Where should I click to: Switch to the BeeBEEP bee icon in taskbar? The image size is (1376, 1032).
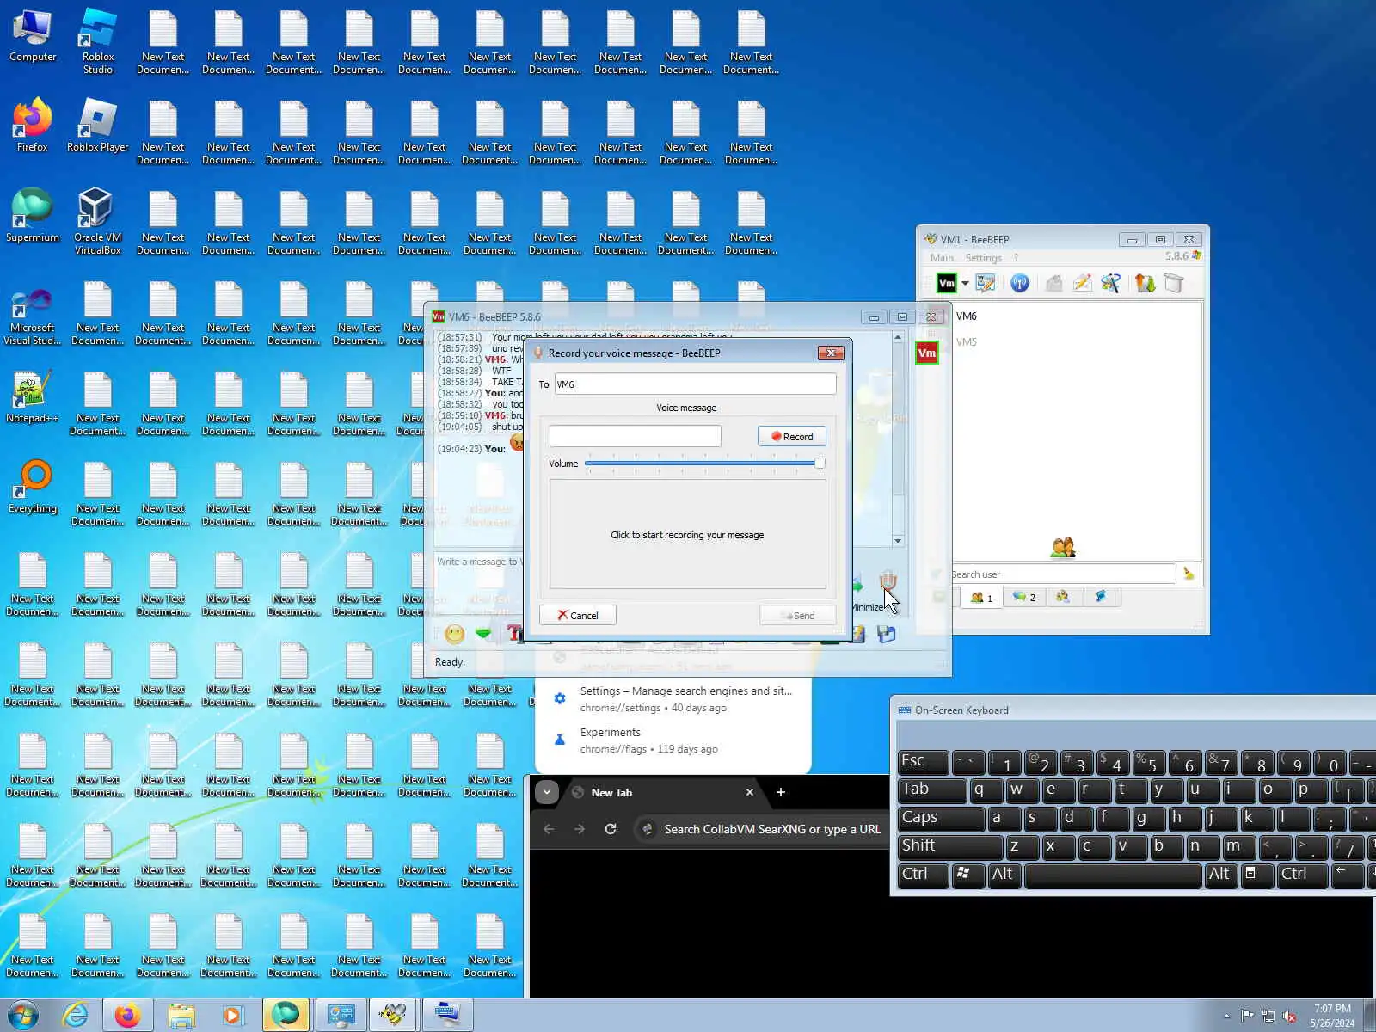point(393,1015)
